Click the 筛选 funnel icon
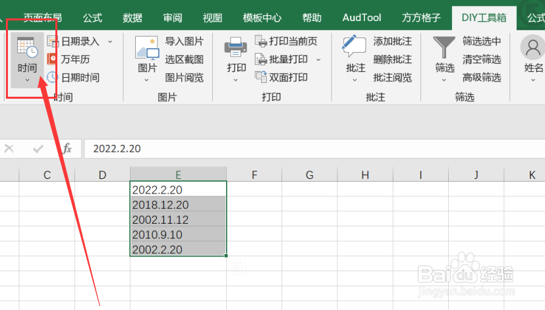 pos(444,47)
